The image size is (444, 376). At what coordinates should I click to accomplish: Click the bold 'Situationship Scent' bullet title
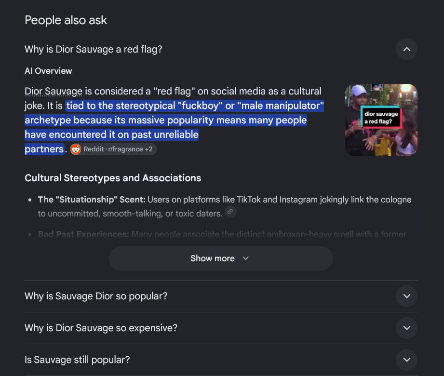[x=92, y=200]
